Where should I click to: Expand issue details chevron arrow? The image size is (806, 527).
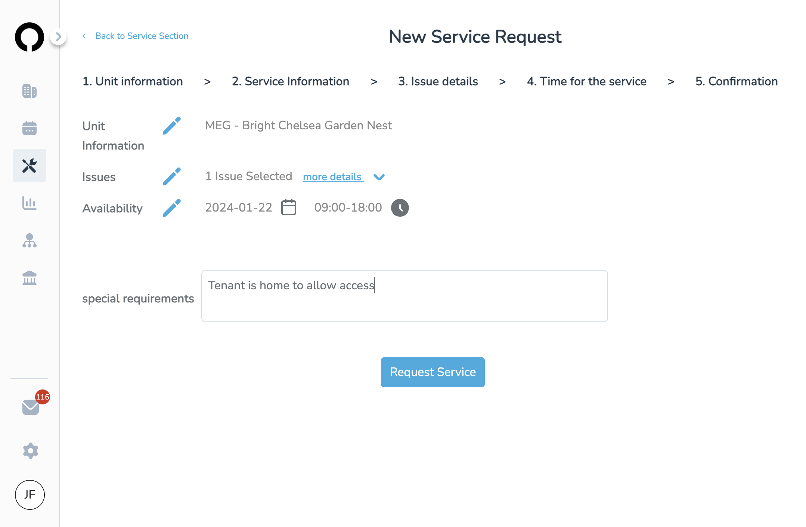(379, 177)
